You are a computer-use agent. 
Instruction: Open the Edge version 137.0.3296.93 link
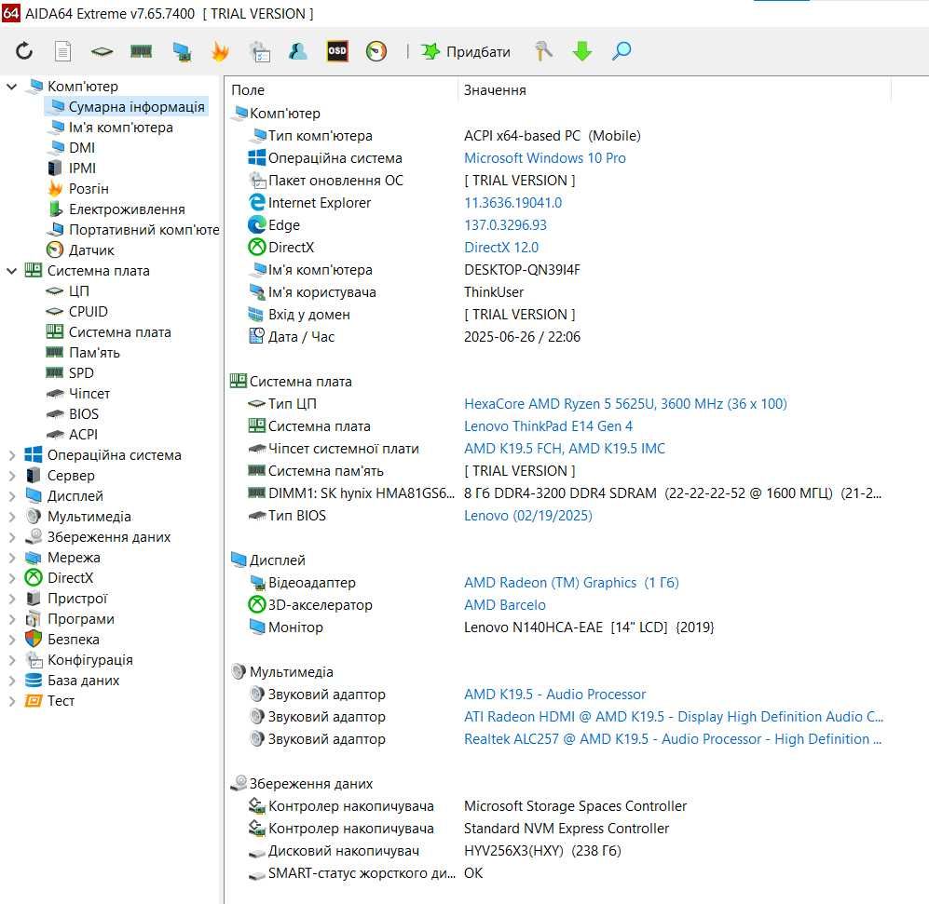click(x=505, y=225)
